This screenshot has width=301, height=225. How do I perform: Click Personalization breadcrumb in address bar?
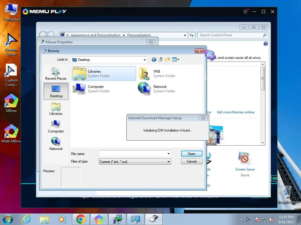point(139,35)
